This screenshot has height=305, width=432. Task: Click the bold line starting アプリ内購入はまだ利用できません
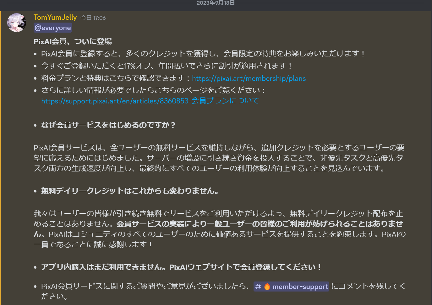(x=182, y=267)
